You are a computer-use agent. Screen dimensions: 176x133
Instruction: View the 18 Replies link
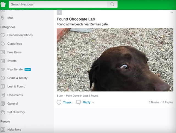coord(167,102)
